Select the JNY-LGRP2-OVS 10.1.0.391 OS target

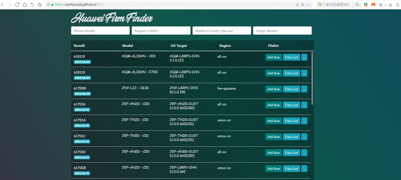184,90
